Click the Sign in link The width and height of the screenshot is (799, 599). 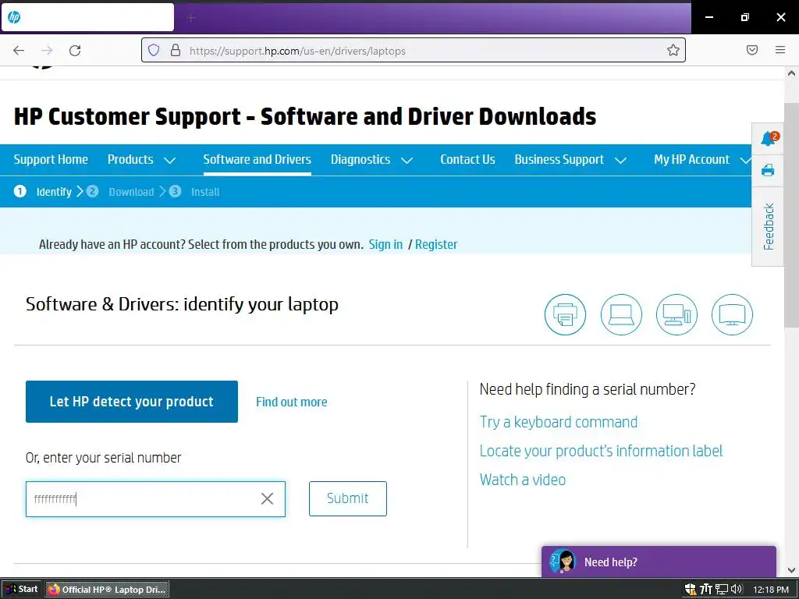(385, 244)
